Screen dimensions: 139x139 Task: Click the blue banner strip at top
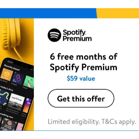click(49, 13)
